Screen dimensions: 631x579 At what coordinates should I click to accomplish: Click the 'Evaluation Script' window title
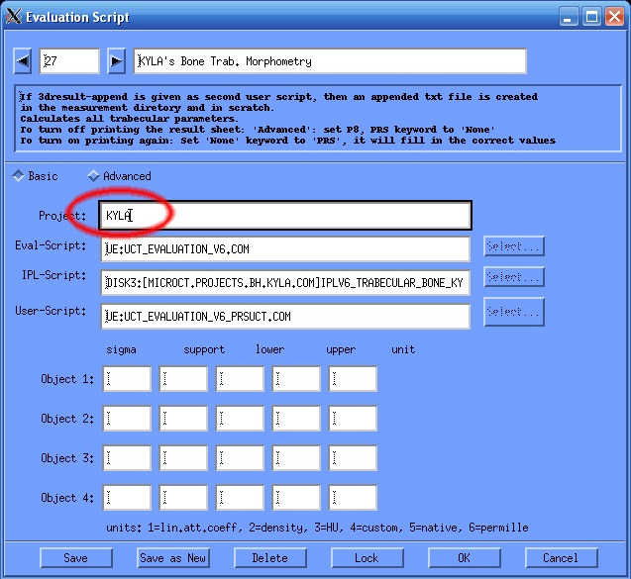click(x=77, y=17)
